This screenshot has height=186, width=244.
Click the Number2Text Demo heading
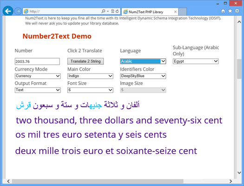pos(57,36)
